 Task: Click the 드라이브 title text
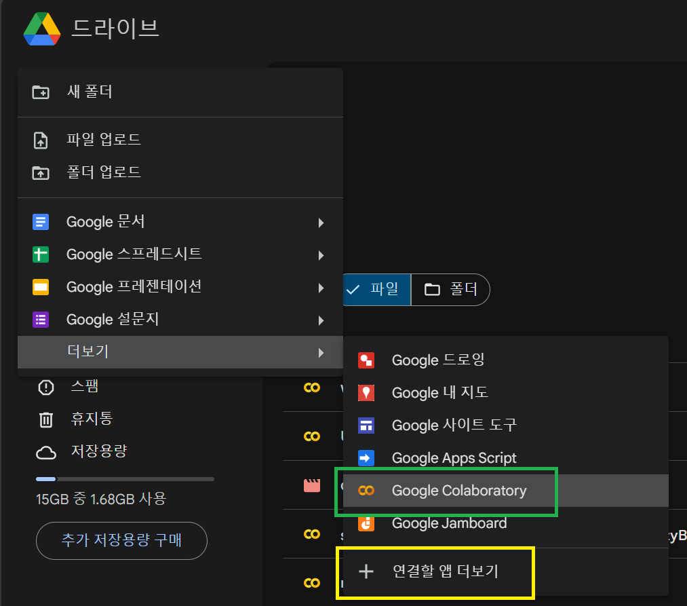(115, 29)
